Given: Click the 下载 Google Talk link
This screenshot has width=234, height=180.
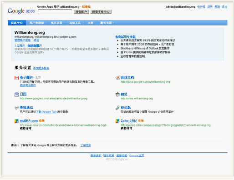Looking at the screenshot, I should 46,112.
